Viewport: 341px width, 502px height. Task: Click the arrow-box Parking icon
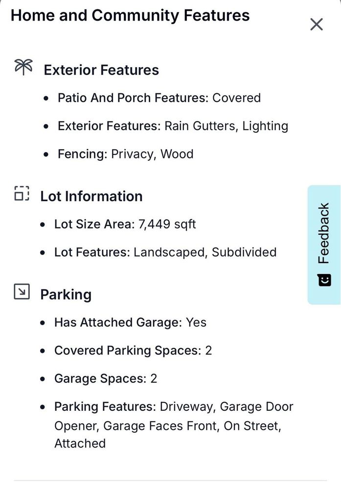click(x=22, y=292)
